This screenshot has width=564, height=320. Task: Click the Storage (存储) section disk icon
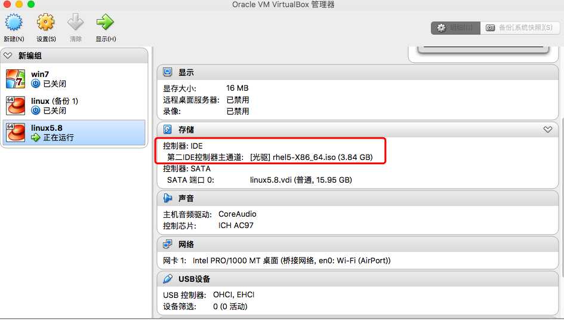coord(168,130)
